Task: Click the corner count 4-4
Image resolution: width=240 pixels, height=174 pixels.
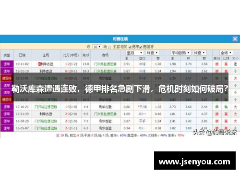Action: tap(86, 107)
